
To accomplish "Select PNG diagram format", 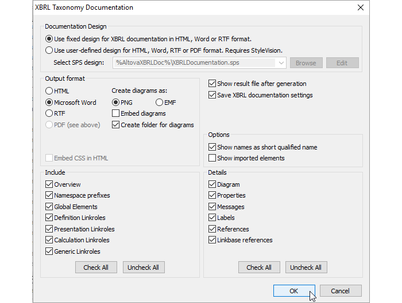I will (116, 103).
